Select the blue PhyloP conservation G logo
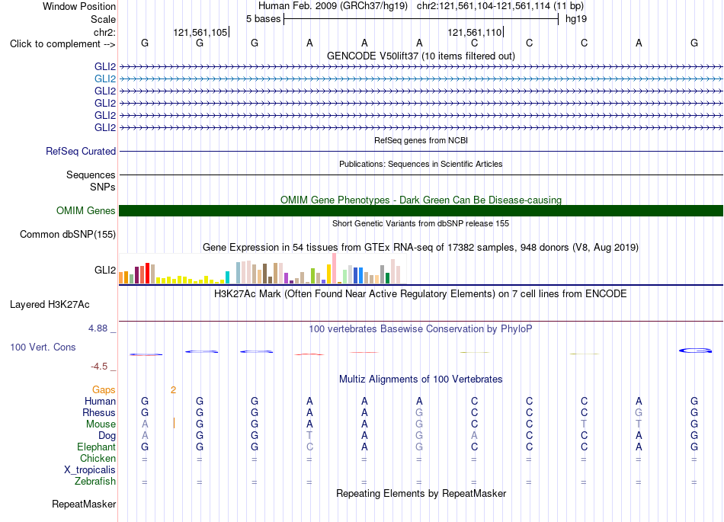The image size is (724, 522). coord(695,351)
